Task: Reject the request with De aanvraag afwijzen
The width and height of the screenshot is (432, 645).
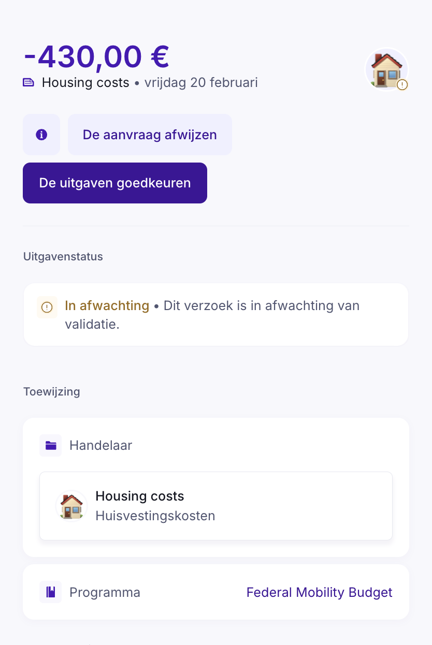Action: pos(150,135)
